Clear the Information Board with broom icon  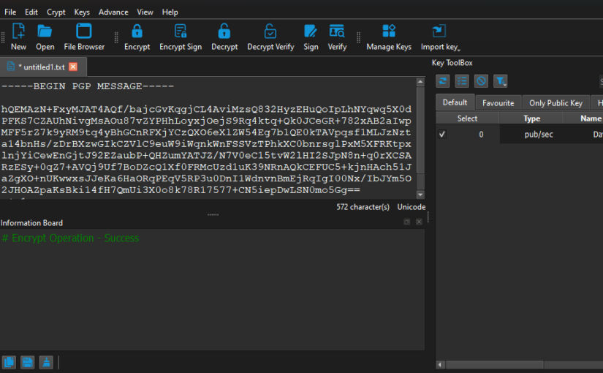point(46,362)
